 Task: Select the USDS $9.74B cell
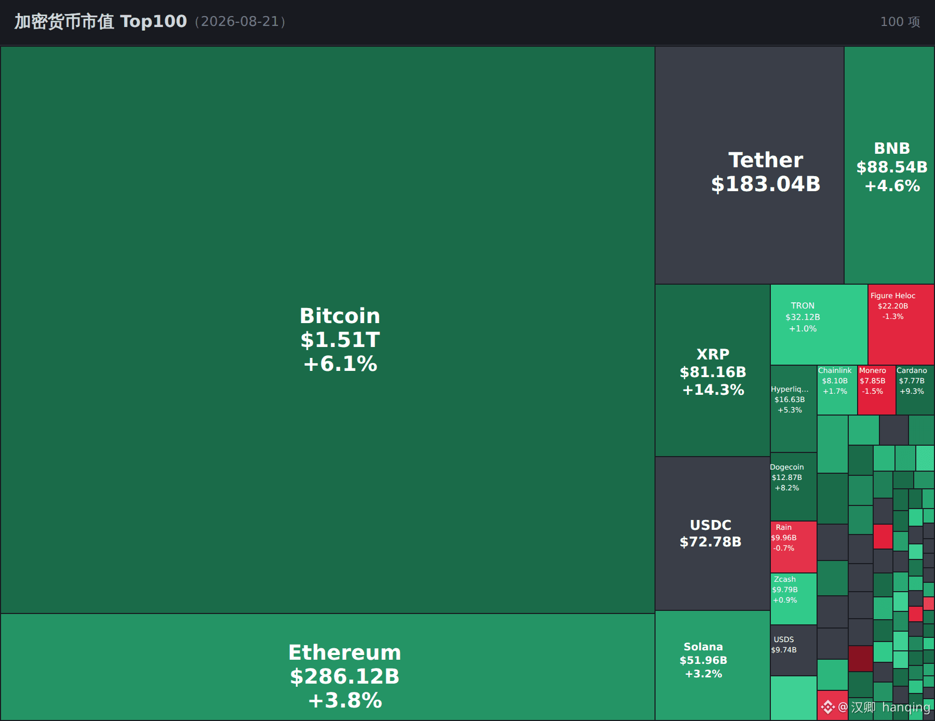(x=794, y=650)
